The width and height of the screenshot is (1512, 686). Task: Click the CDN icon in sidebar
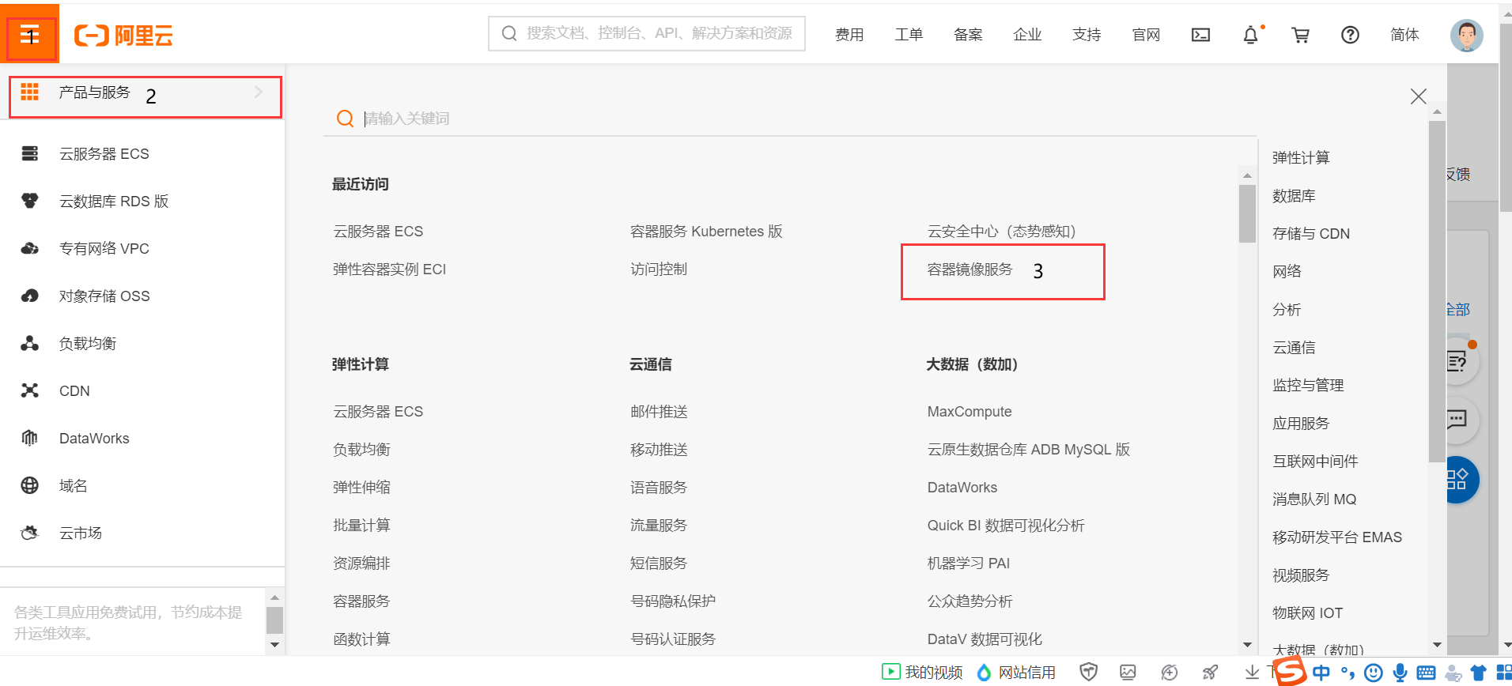coord(30,390)
